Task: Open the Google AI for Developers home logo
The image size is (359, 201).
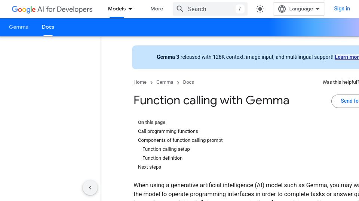Action: (x=52, y=9)
